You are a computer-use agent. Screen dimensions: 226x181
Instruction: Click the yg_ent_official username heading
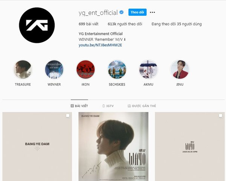[x=98, y=13]
